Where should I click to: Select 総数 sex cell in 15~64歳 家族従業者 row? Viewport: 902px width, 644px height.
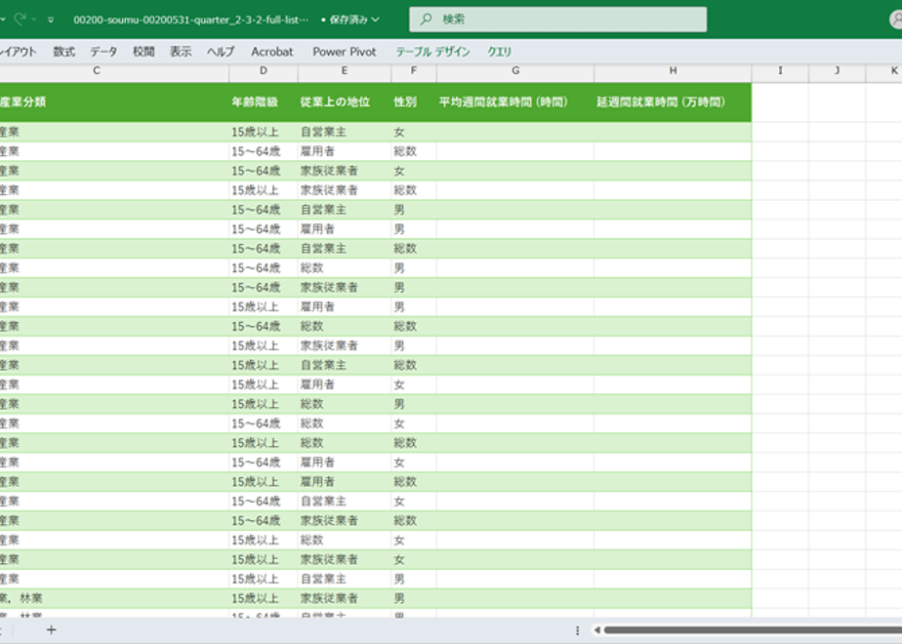(x=414, y=521)
